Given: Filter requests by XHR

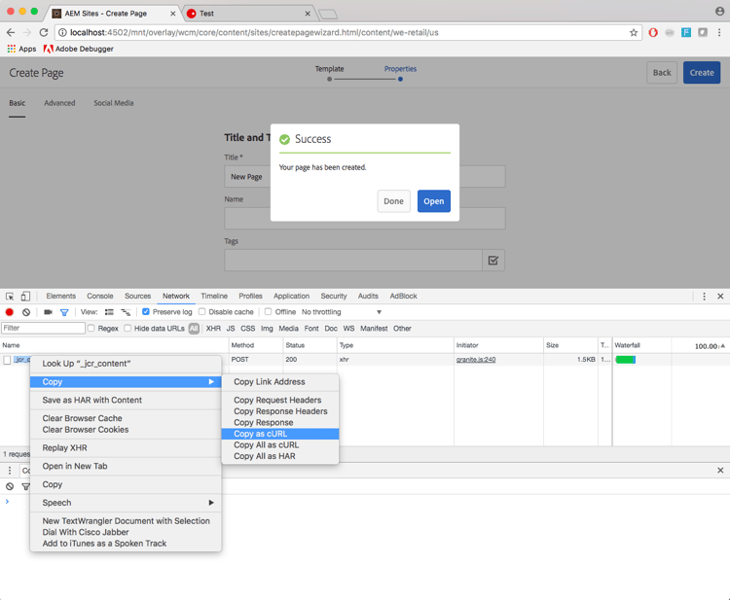Looking at the screenshot, I should (x=213, y=329).
